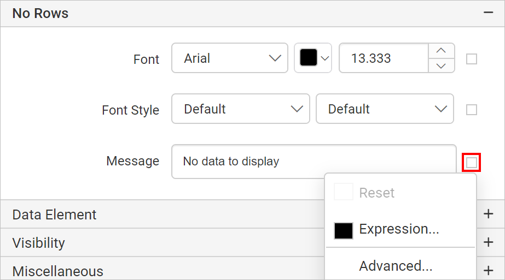Click the black icon beside Expression...

click(x=343, y=230)
